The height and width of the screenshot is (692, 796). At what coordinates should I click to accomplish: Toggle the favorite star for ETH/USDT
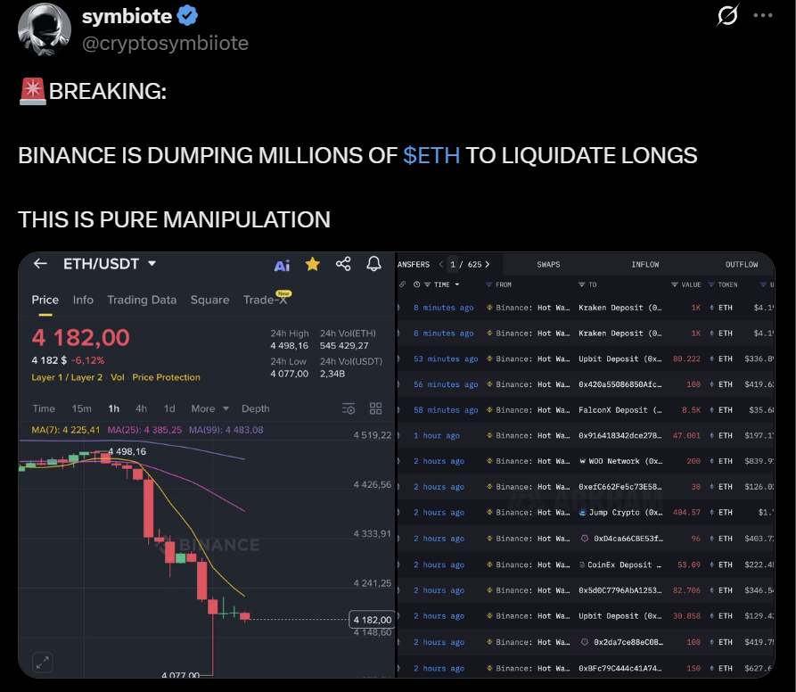pyautogui.click(x=313, y=263)
